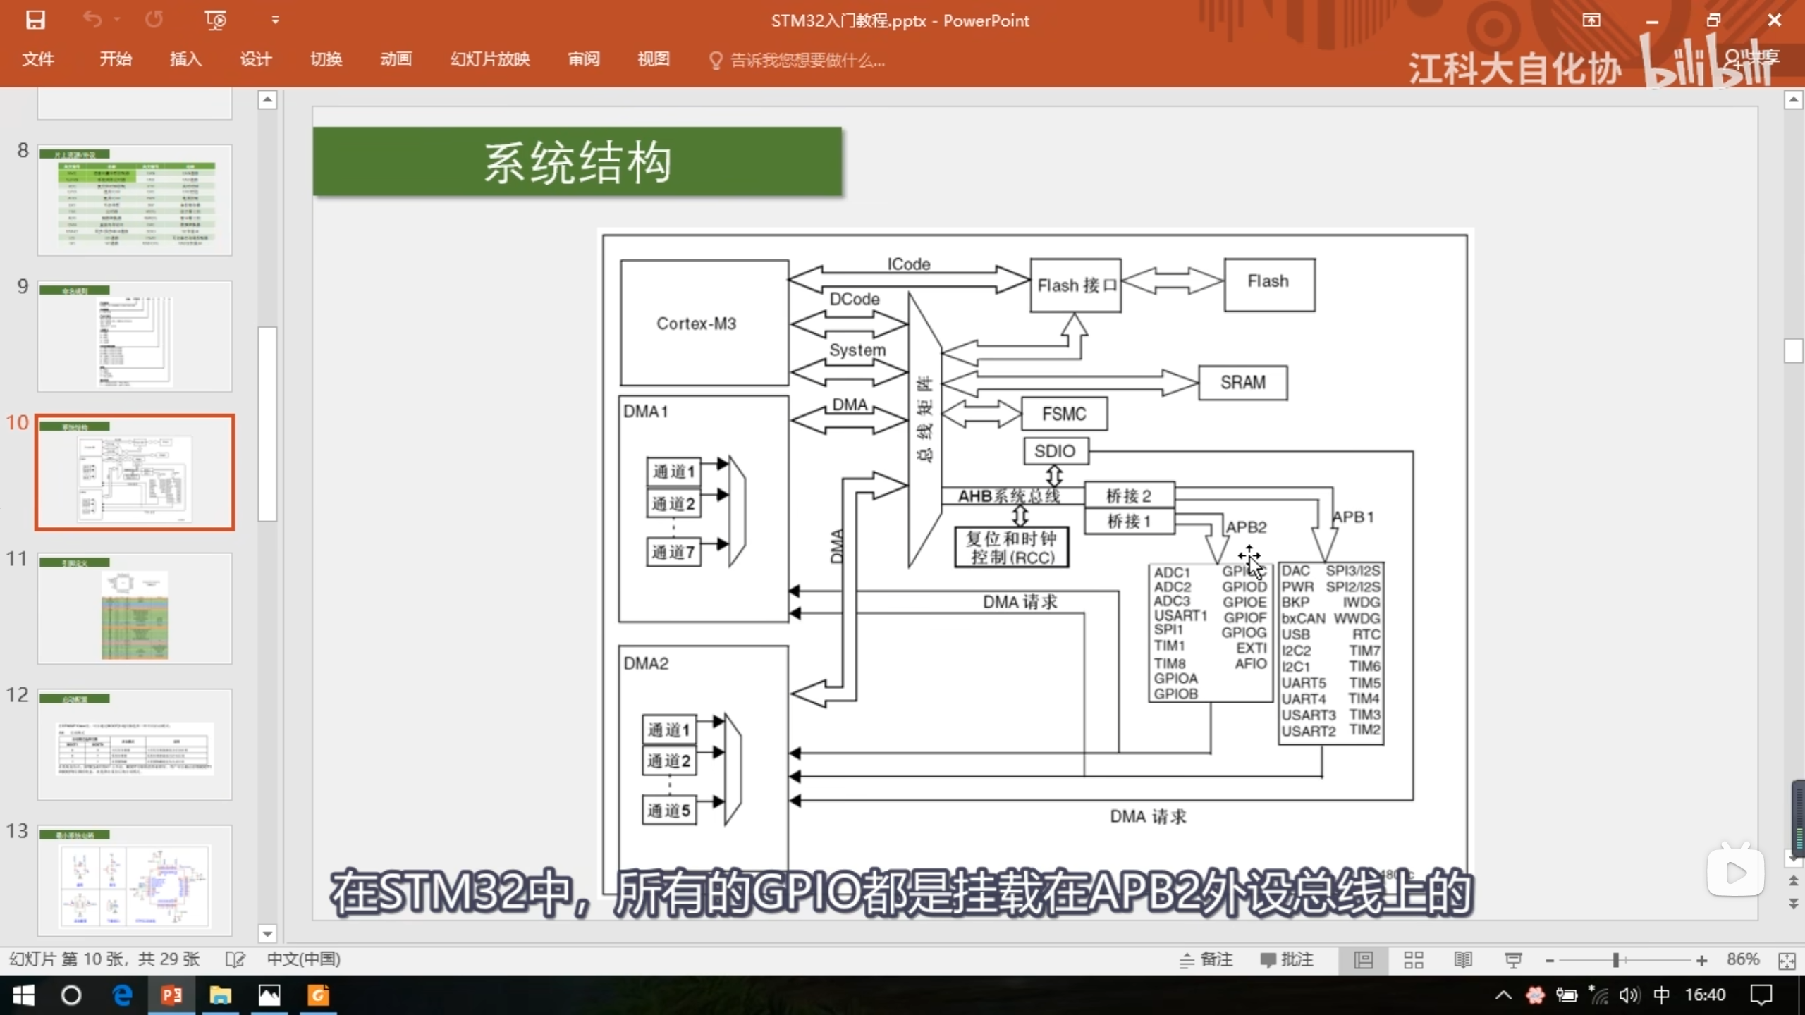Click the zoom slider in status bar
The width and height of the screenshot is (1805, 1015).
(x=1615, y=960)
